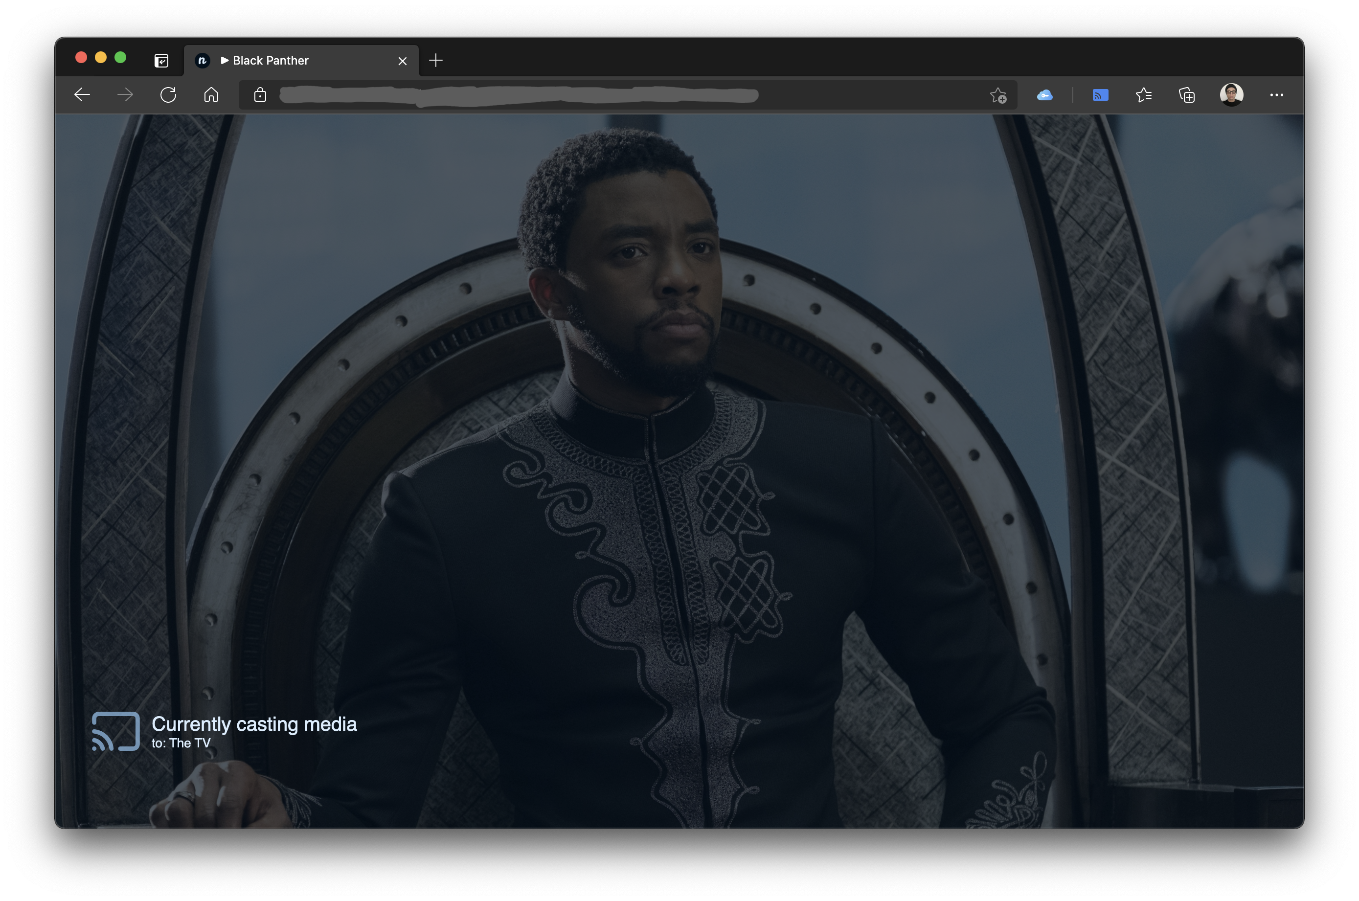Close the Black Panther tab

(402, 61)
